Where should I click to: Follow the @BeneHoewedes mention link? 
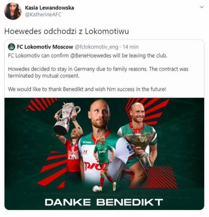91,55
